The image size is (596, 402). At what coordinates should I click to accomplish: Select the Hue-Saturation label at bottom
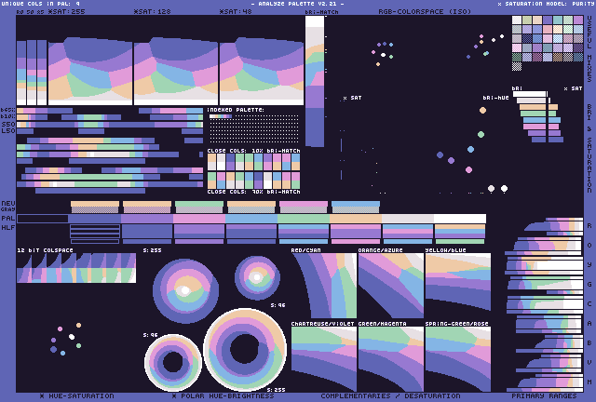[76, 395]
